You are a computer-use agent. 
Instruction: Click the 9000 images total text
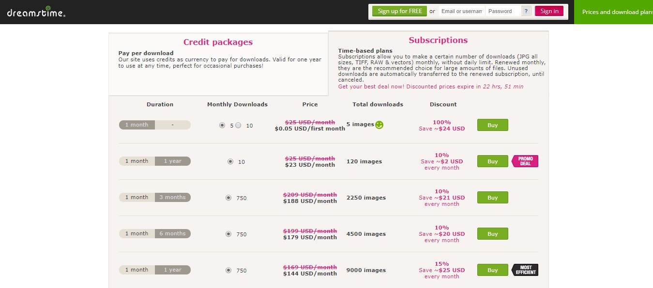pyautogui.click(x=366, y=270)
